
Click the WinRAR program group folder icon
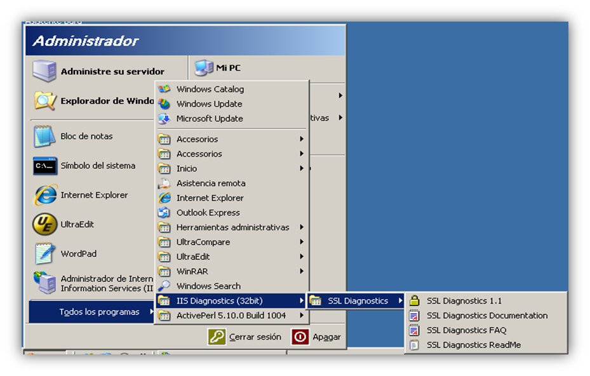point(164,271)
